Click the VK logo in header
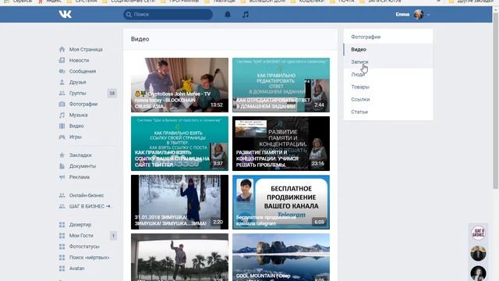 pyautogui.click(x=65, y=14)
